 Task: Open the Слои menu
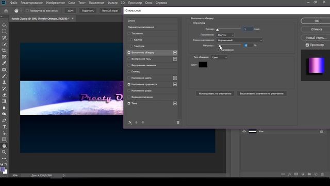[72, 3]
